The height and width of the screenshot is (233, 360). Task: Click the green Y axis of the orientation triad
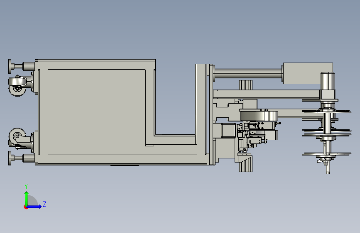27,199
